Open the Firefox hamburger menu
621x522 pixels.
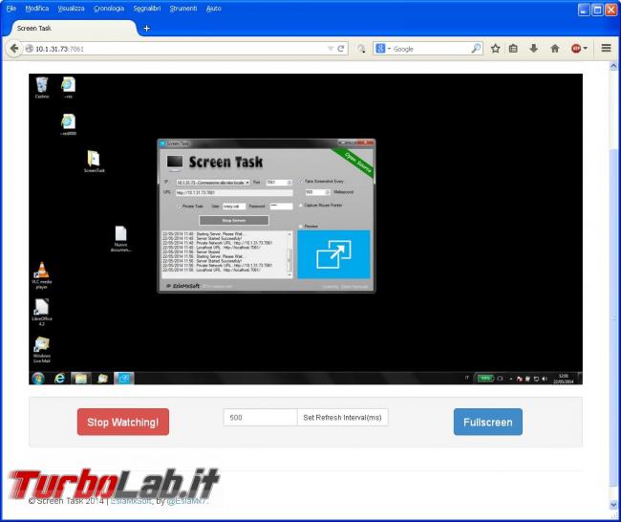tap(606, 48)
